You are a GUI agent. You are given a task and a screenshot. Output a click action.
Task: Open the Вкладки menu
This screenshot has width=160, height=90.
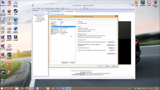tap(57, 8)
